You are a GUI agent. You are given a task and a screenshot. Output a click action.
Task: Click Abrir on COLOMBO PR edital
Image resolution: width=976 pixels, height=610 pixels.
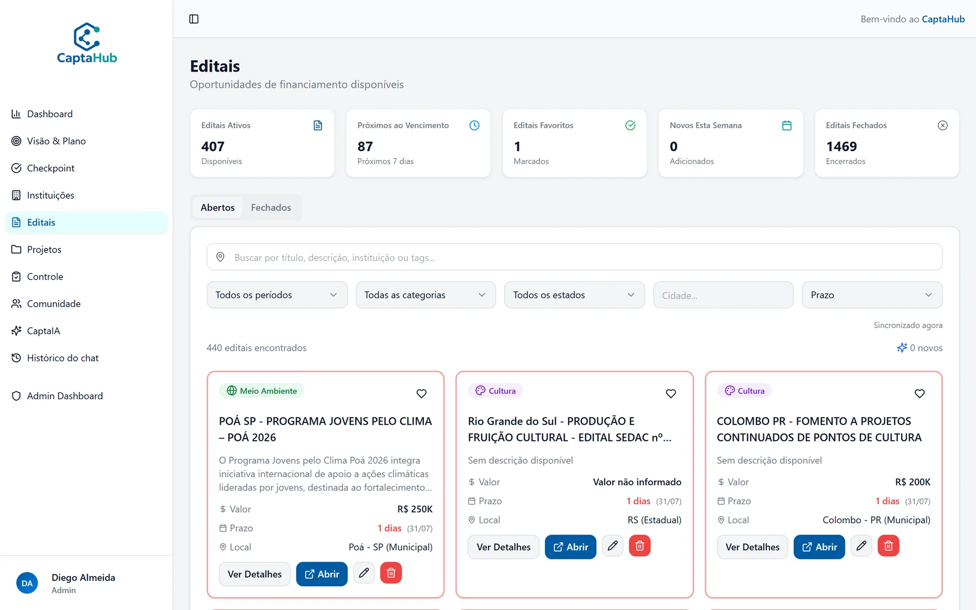click(x=819, y=547)
